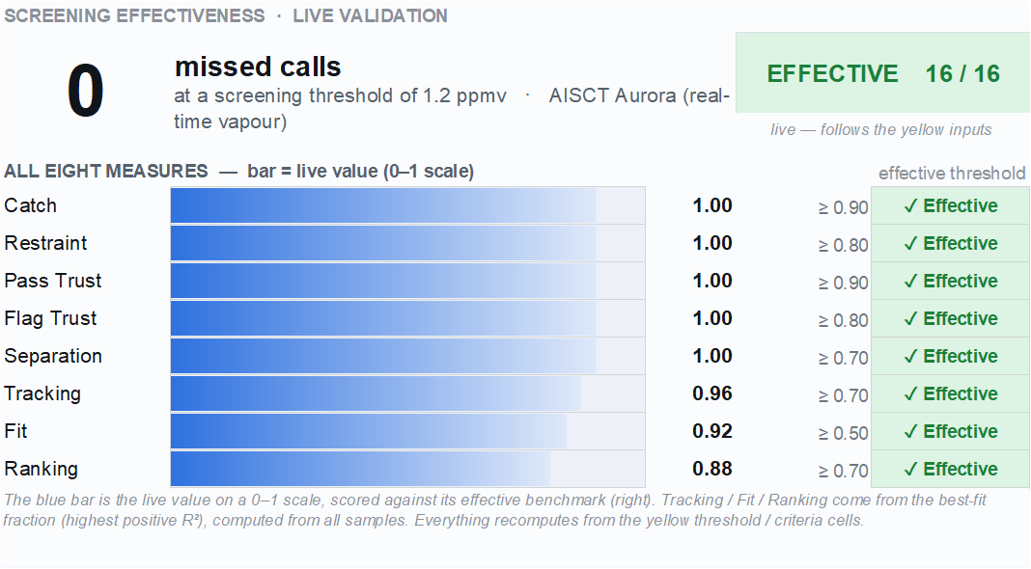Click the EFFECTIVE 16 / 16 status badge
Screen dimensions: 1031x569
[882, 73]
